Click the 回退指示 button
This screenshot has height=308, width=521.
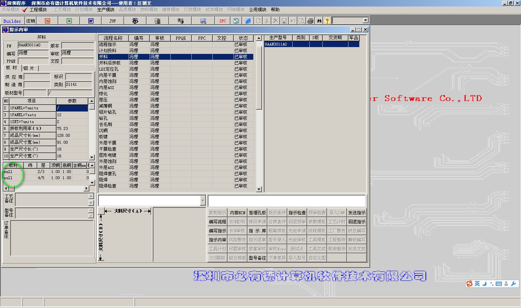[357, 222]
